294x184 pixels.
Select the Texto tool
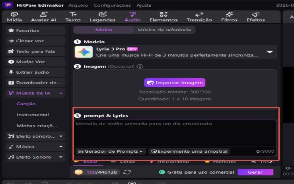73,17
